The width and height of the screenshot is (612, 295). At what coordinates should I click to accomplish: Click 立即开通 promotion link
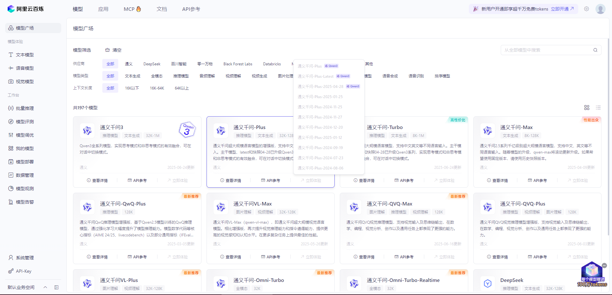[x=562, y=9]
